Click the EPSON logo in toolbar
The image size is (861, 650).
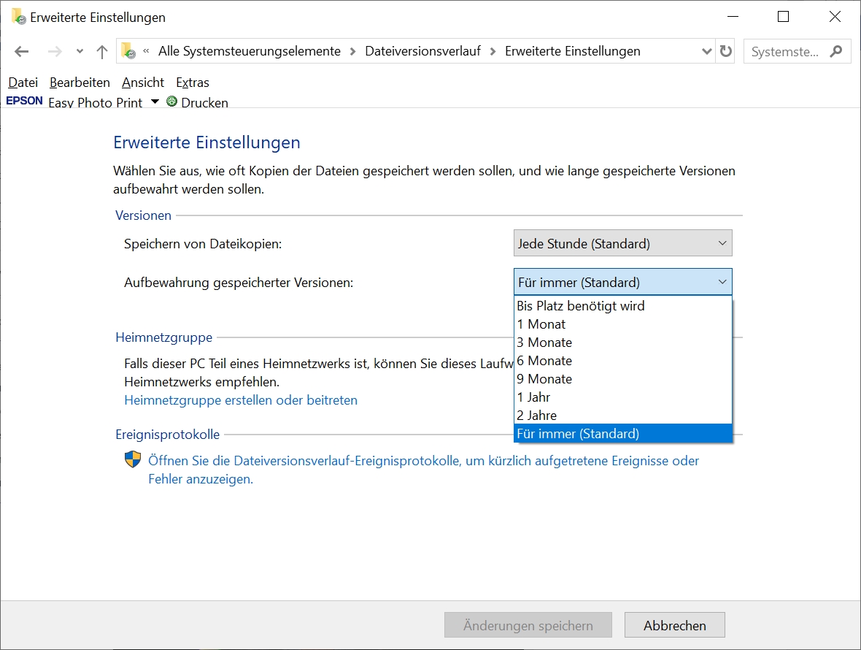point(24,101)
